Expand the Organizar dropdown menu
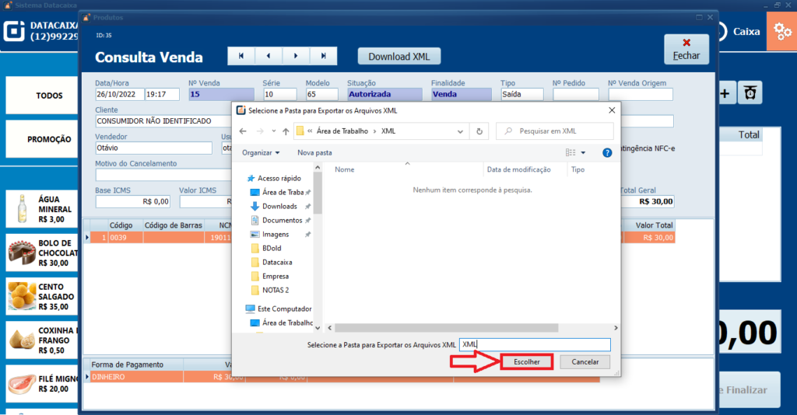 261,153
